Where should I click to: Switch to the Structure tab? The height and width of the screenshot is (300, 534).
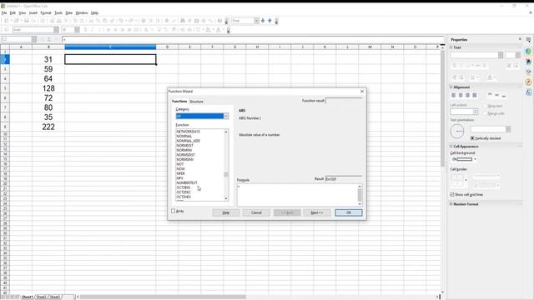pyautogui.click(x=196, y=102)
